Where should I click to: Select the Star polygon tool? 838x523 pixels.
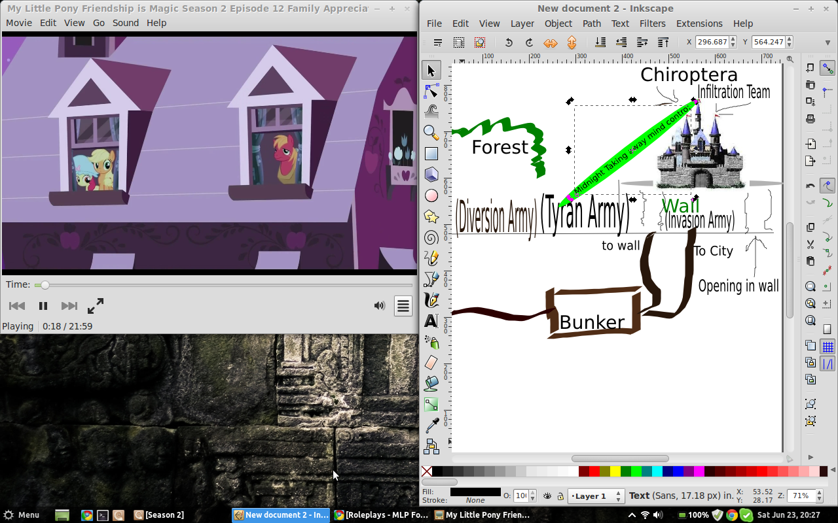click(x=431, y=216)
